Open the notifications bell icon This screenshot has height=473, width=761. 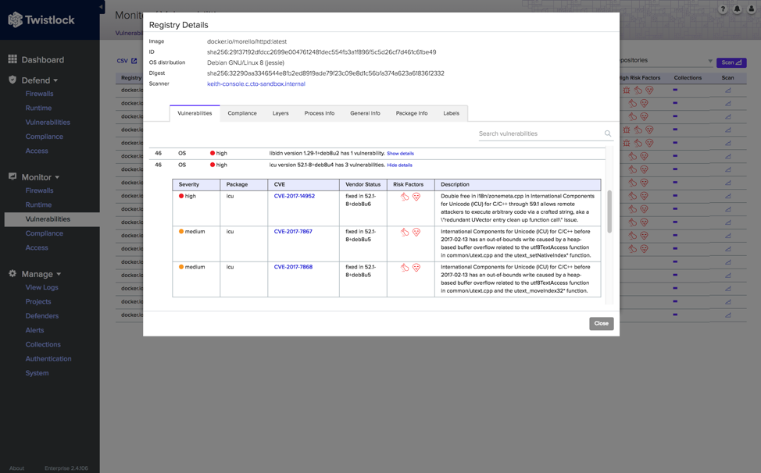738,9
